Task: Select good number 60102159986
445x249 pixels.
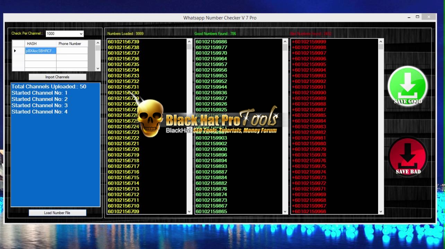Action: (211, 42)
